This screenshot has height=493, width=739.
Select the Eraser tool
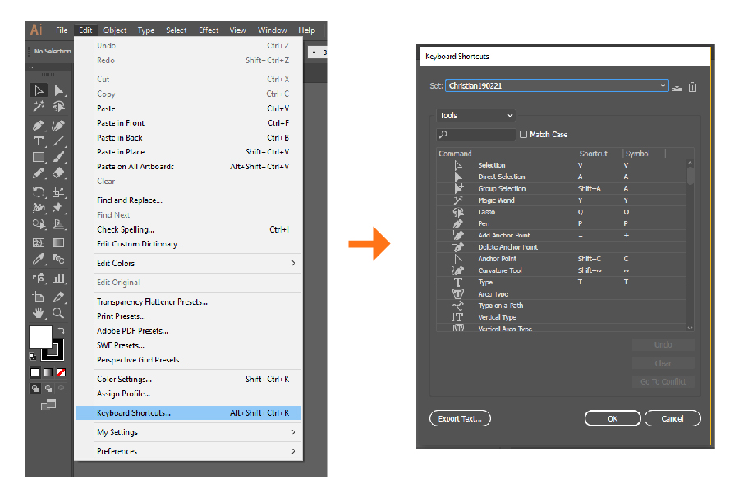[59, 173]
